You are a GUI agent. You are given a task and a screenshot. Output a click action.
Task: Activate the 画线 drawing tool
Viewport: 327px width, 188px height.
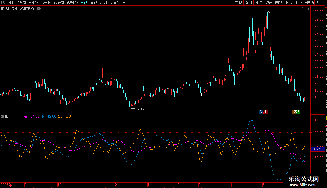tap(279, 3)
